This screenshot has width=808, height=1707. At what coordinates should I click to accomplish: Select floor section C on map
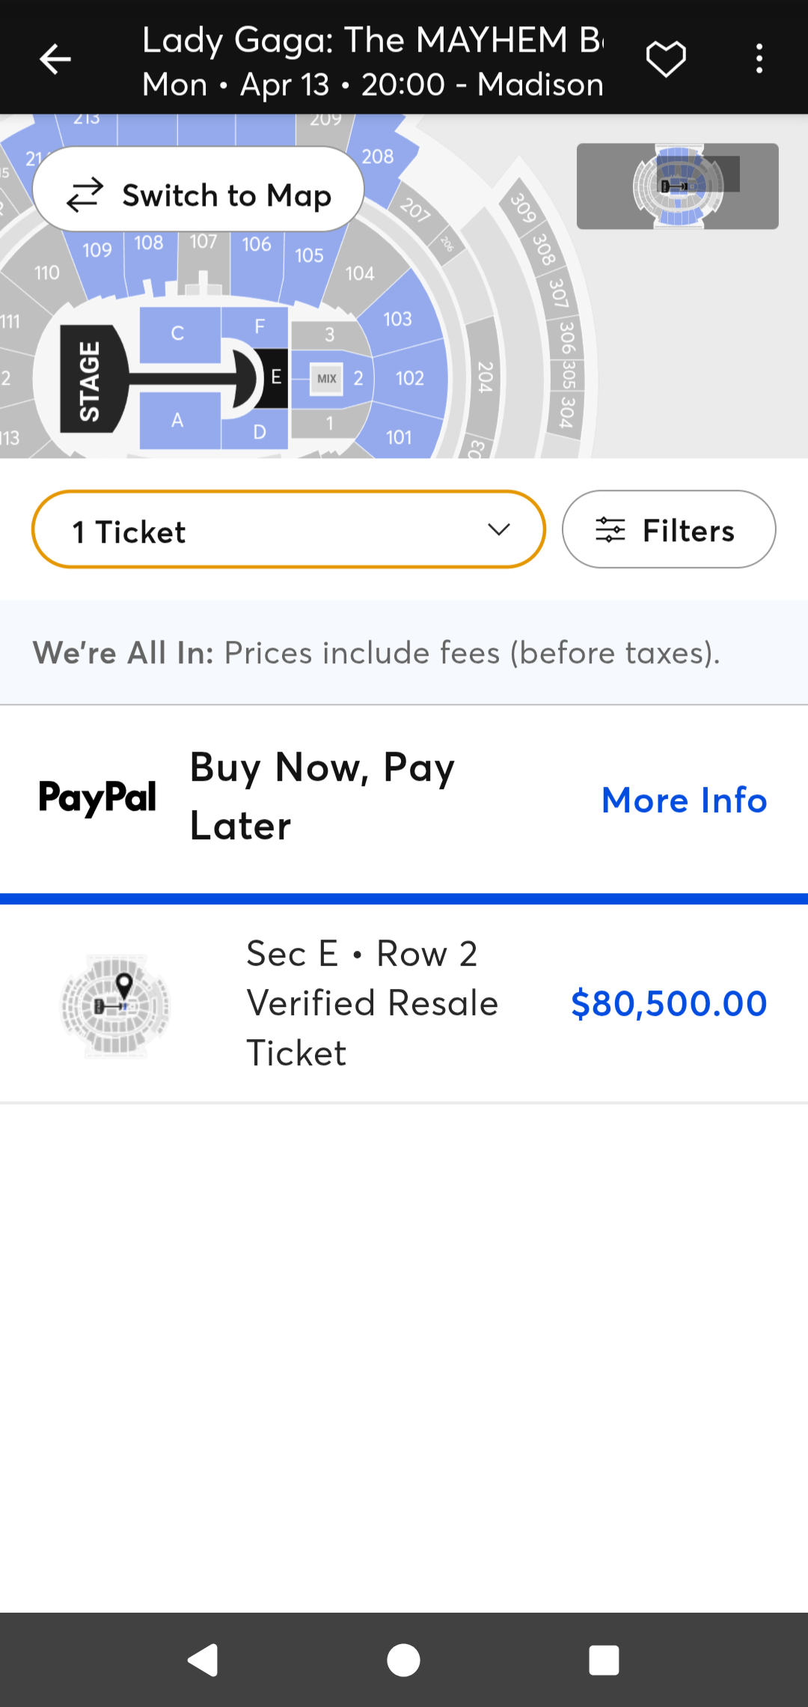pyautogui.click(x=178, y=334)
